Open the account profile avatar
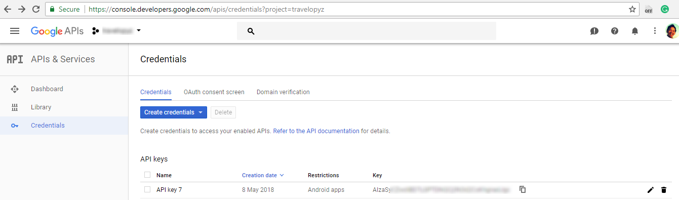This screenshot has width=679, height=200. tap(671, 31)
